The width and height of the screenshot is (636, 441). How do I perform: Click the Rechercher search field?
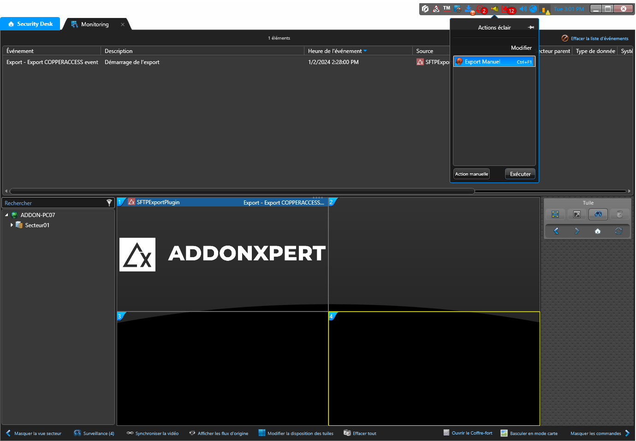(x=53, y=203)
